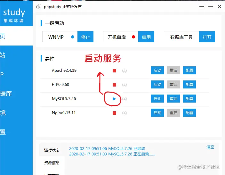Click the 一键启动 section heading
Viewport: 225px width, 175px height.
54,23
